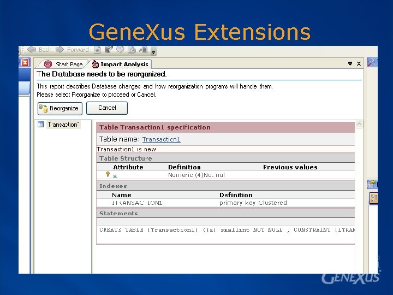
Task: Go Back using the toolbar arrow
Action: coord(39,49)
